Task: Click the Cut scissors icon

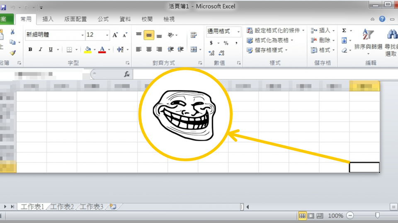Action: click(12, 32)
